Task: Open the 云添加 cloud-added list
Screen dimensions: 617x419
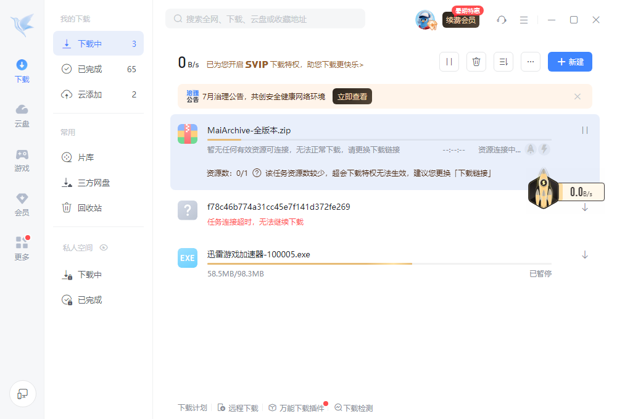Action: 98,94
